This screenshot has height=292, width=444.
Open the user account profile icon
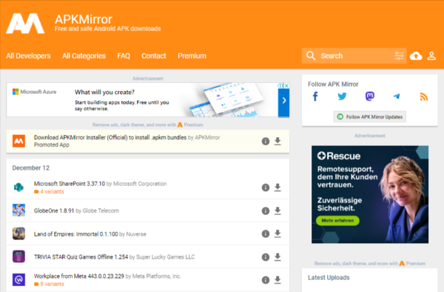pos(431,56)
